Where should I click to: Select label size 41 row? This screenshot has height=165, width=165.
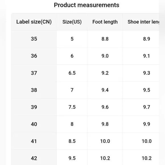85,141
